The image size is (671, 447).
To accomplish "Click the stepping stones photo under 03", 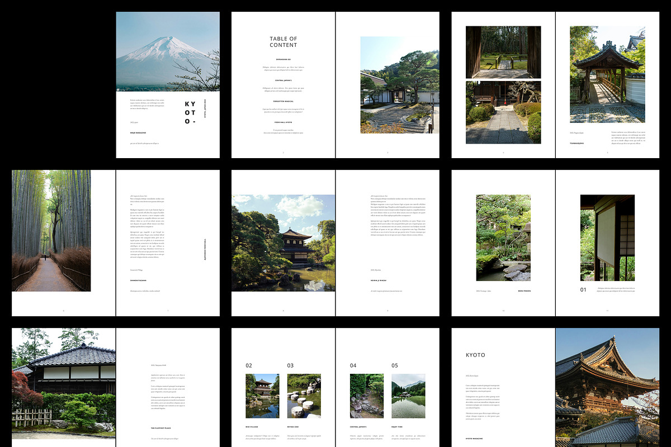I will (x=304, y=396).
